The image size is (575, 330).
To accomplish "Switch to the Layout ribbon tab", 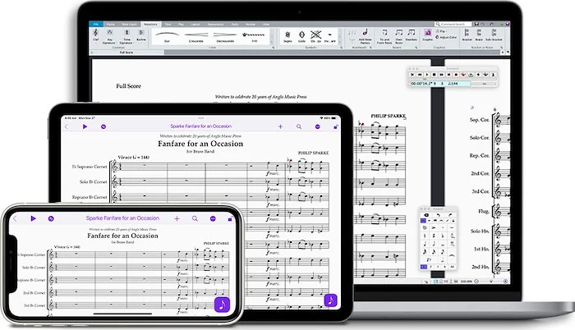I will click(195, 24).
